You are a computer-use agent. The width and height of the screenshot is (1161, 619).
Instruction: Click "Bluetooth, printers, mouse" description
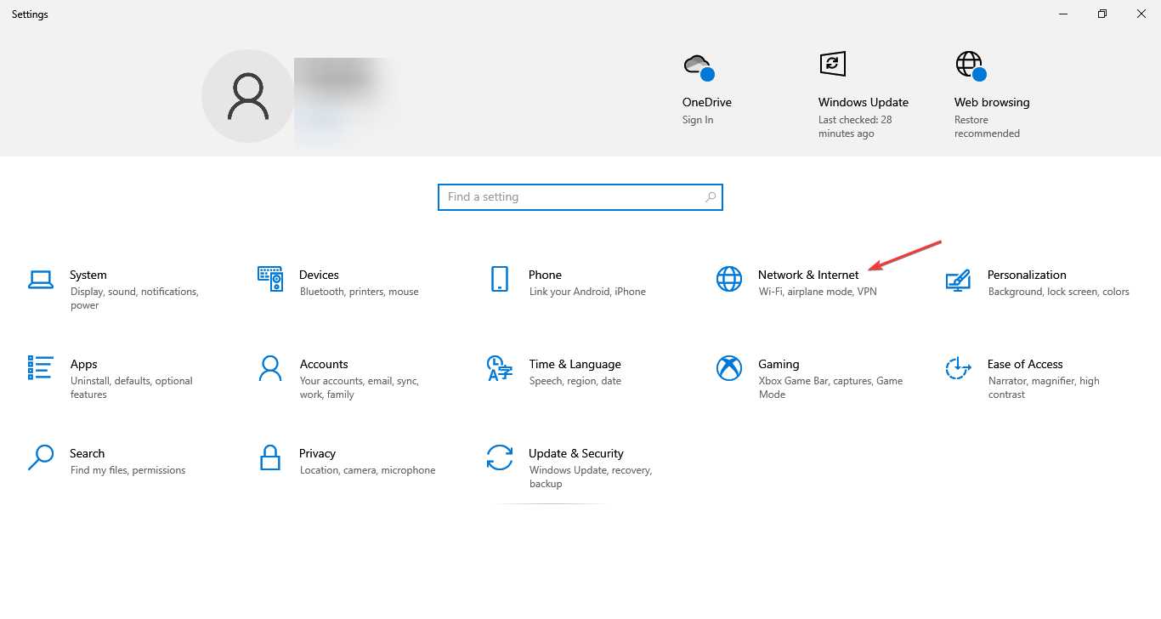(x=360, y=292)
